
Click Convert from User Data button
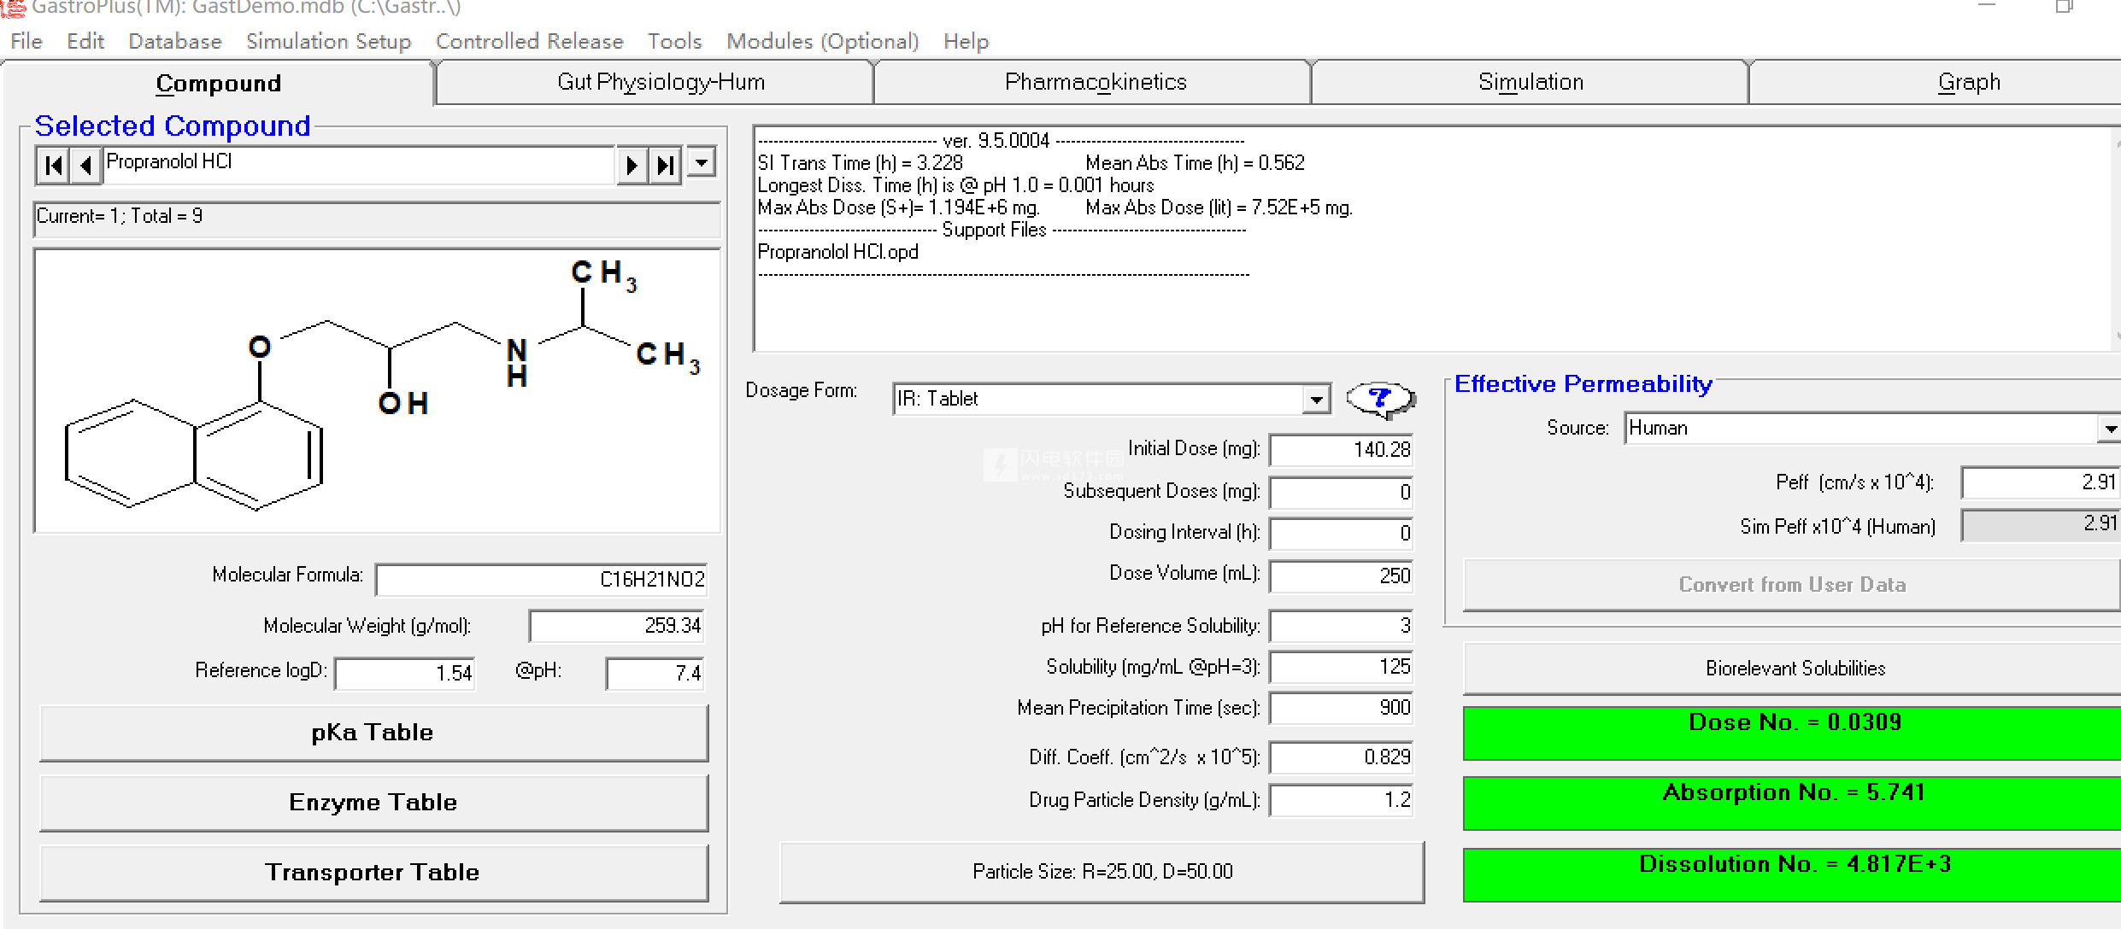tap(1792, 585)
